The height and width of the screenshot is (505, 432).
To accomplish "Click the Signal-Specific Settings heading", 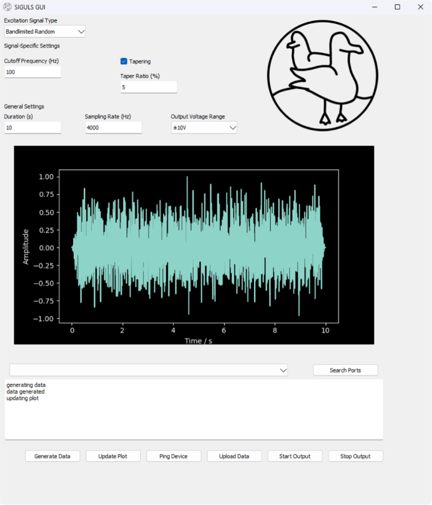I will point(32,46).
